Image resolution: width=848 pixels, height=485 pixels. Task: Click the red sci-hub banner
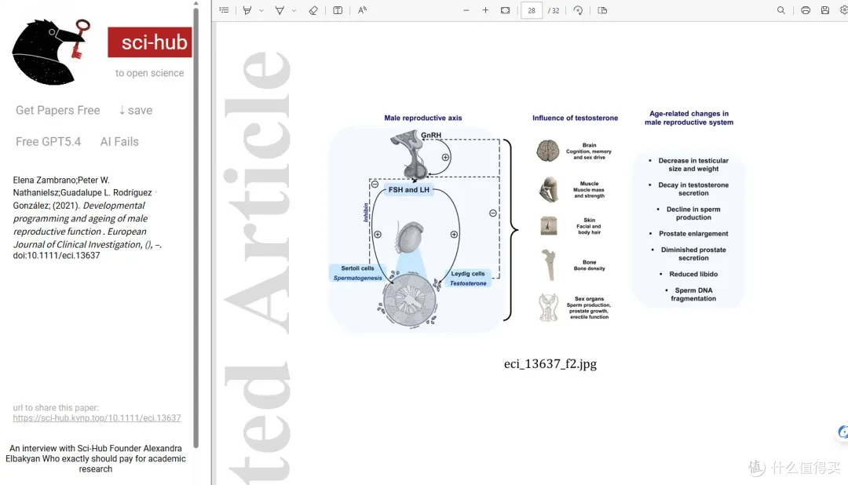(x=150, y=42)
